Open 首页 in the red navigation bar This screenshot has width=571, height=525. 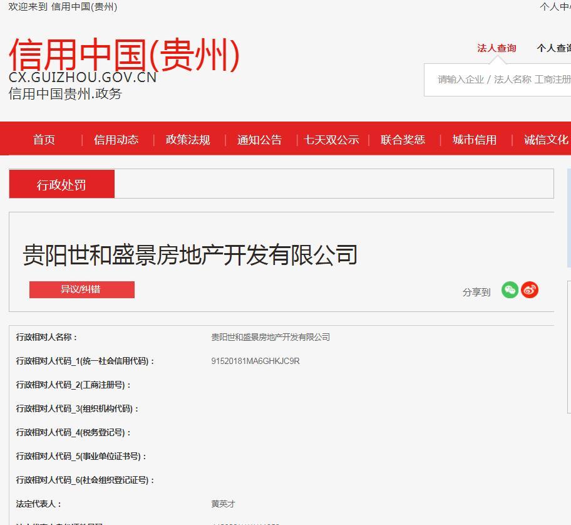click(x=44, y=140)
